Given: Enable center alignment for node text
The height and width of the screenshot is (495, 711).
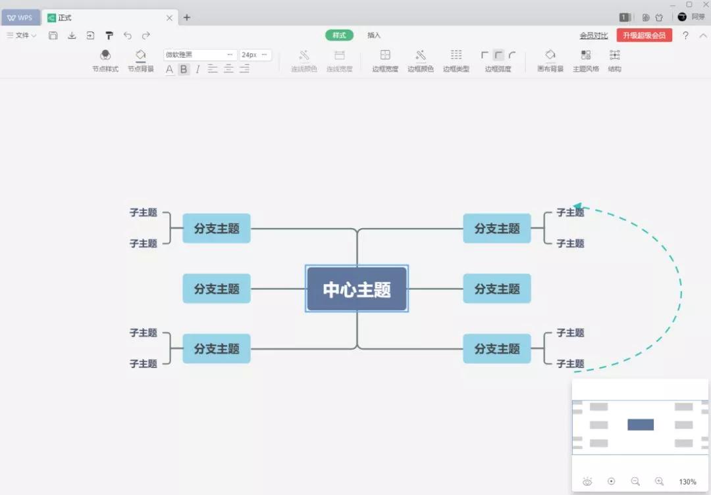Looking at the screenshot, I should pyautogui.click(x=228, y=69).
